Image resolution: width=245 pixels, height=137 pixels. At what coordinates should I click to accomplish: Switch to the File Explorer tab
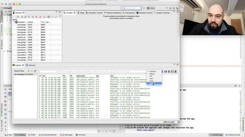tap(129, 13)
